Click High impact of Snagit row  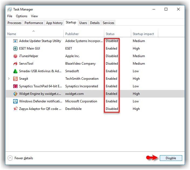coord(136,79)
